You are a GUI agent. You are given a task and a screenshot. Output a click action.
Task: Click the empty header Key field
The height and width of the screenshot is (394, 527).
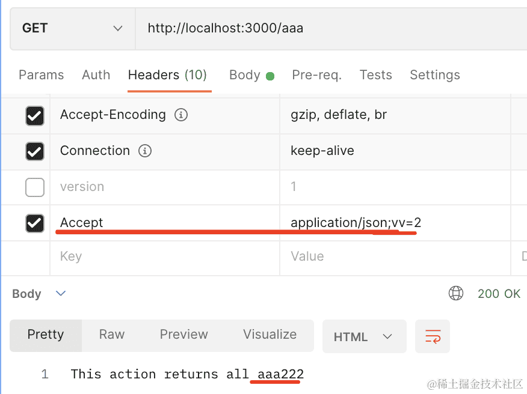(x=162, y=256)
